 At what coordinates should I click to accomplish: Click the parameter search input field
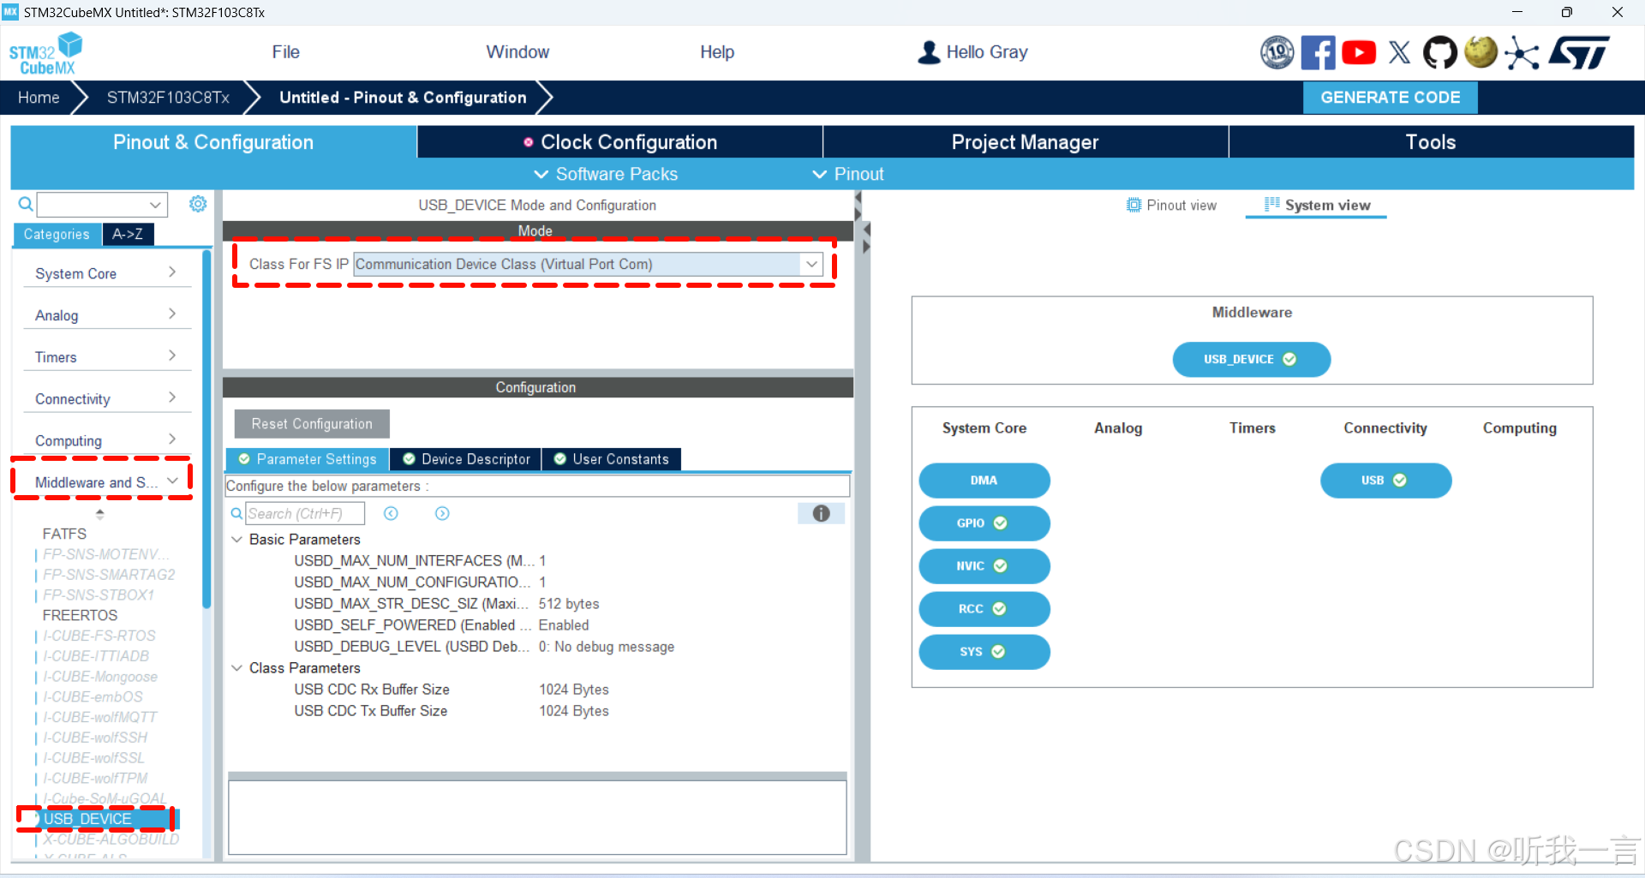point(305,513)
